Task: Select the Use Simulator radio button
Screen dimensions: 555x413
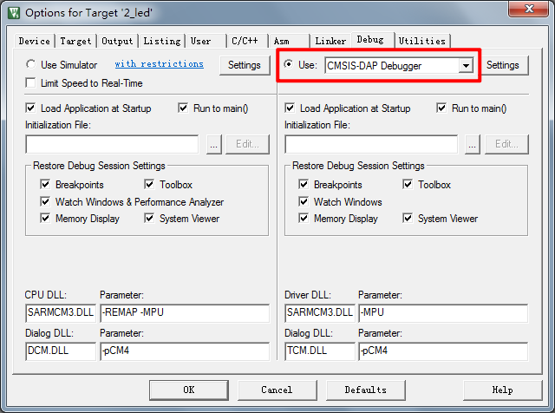Action: [x=32, y=65]
